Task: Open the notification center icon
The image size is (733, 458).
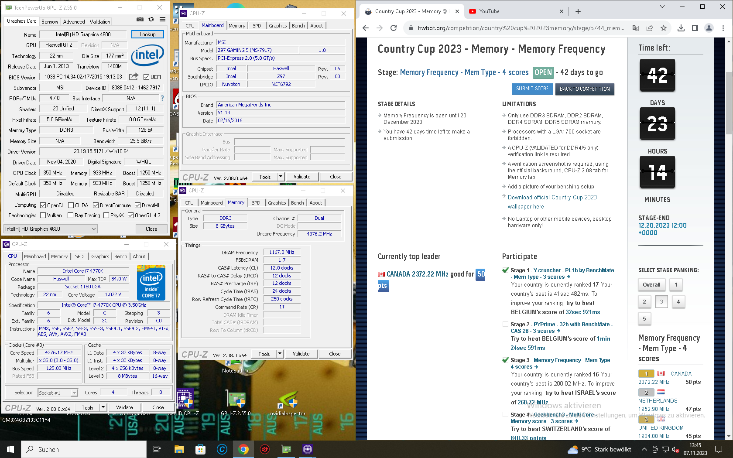Action: 719,449
